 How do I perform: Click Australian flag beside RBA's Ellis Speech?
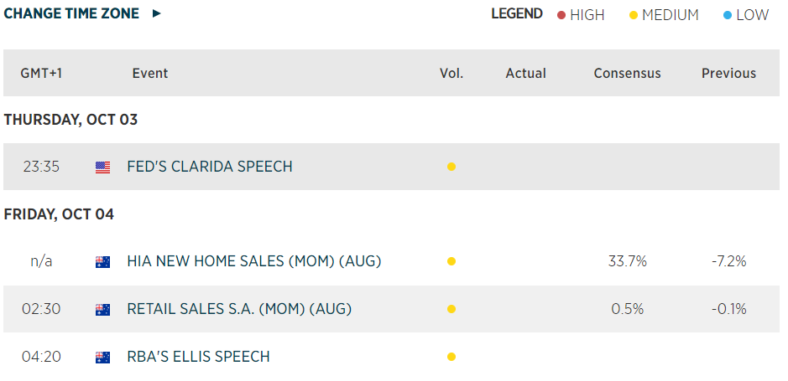(102, 358)
